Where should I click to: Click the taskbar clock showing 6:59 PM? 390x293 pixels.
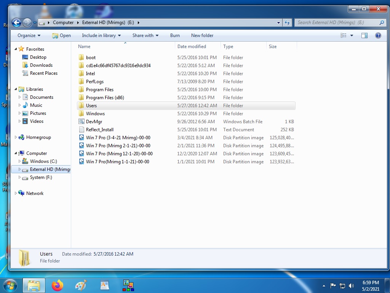[371, 285]
